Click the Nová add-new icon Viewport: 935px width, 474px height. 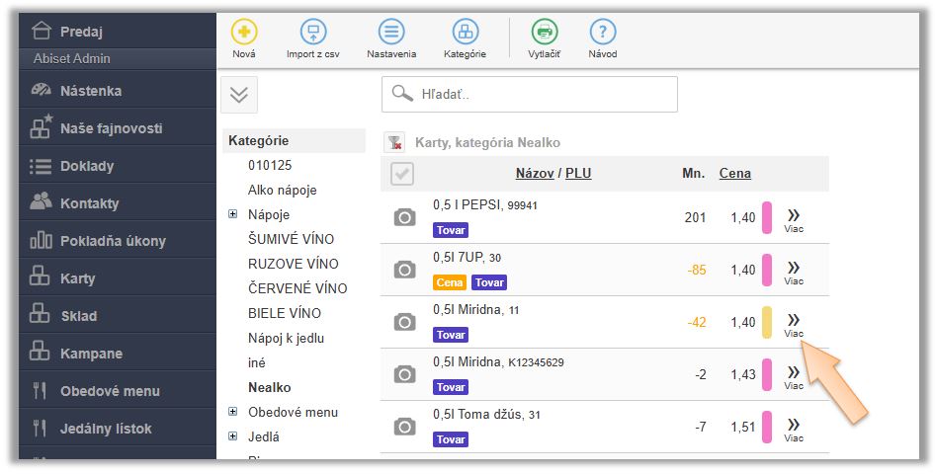click(243, 33)
